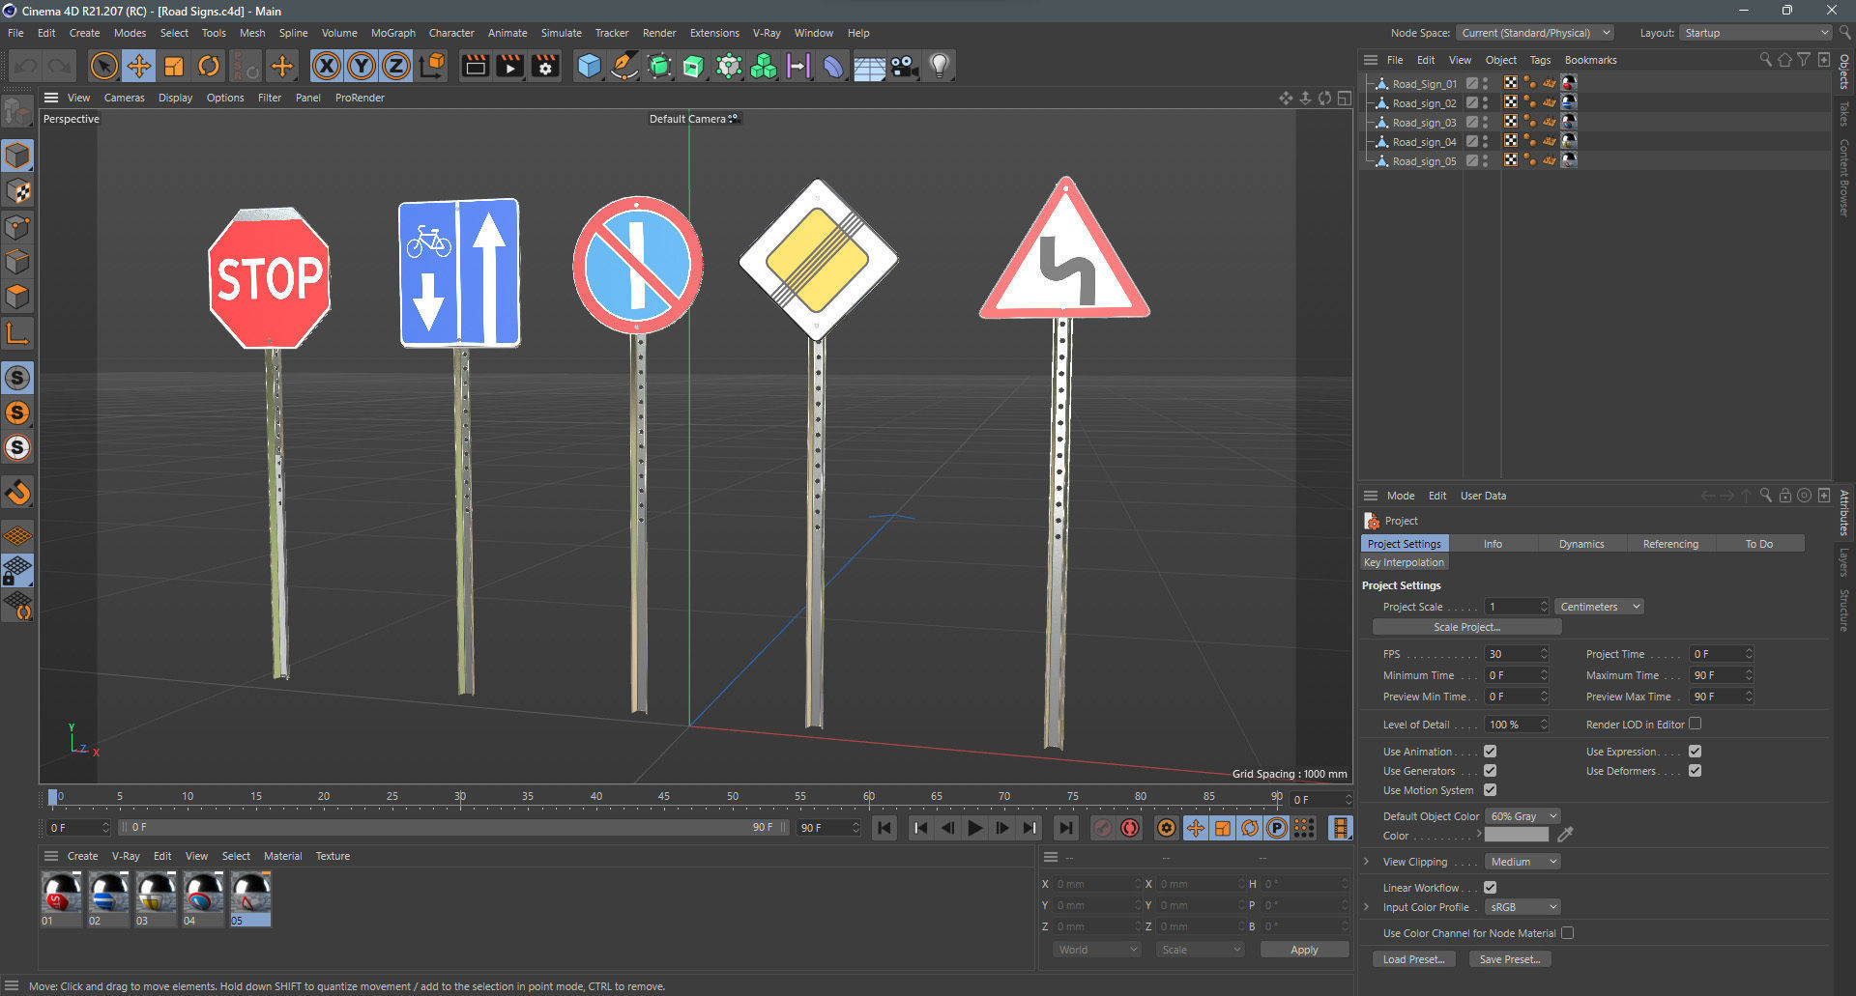Activate the X axis lock icon

pyautogui.click(x=327, y=66)
